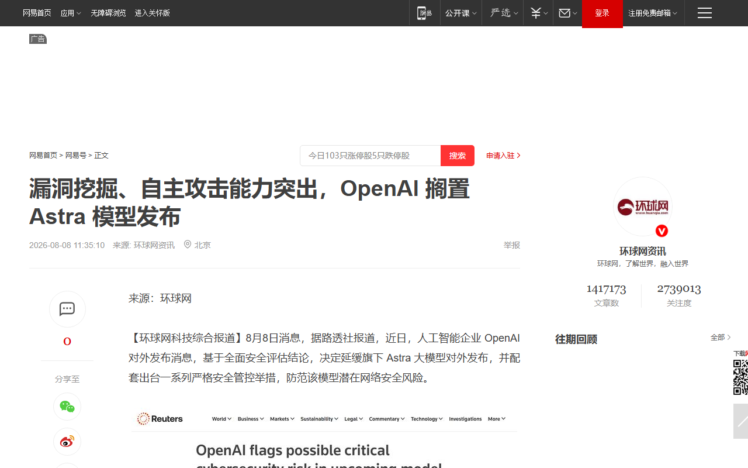
Task: Switch to 进入关怀版
Action: click(153, 13)
